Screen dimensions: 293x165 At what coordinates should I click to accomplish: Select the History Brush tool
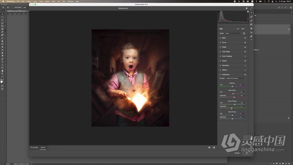point(2,44)
